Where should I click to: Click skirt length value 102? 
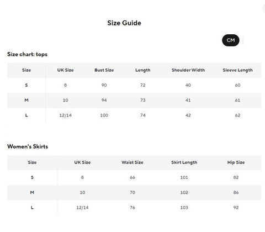[184, 193]
